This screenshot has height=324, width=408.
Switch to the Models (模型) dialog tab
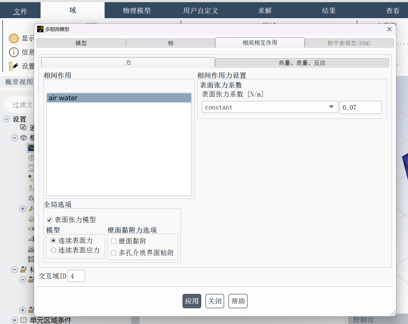[x=81, y=43]
